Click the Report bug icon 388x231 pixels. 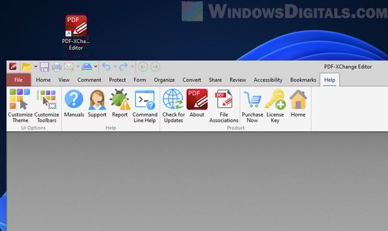120,103
